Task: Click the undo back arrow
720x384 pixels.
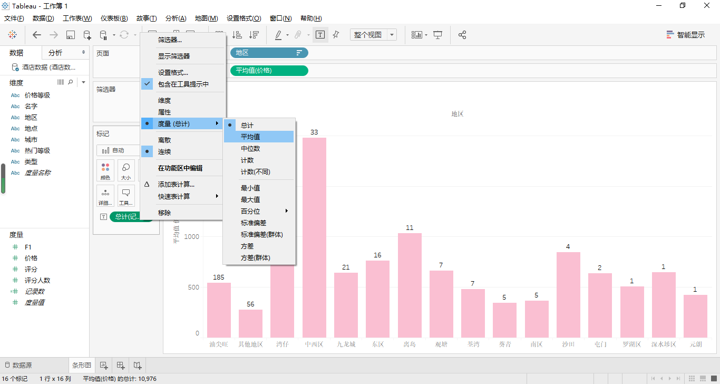Action: (x=36, y=35)
